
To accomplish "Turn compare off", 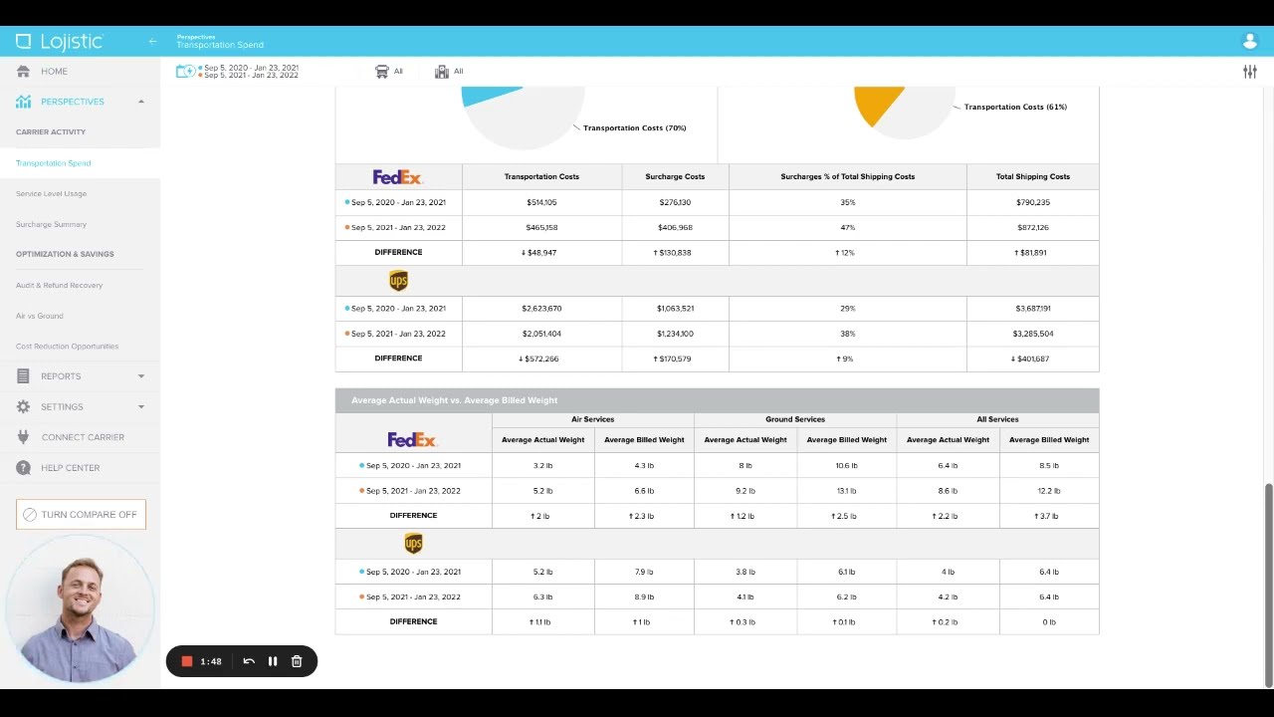I will tap(81, 515).
